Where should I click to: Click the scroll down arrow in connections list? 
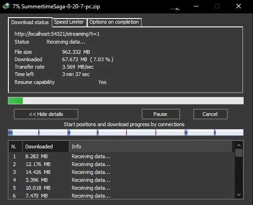239,195
